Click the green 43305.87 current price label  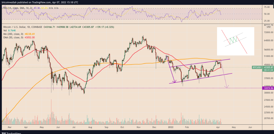(268, 67)
